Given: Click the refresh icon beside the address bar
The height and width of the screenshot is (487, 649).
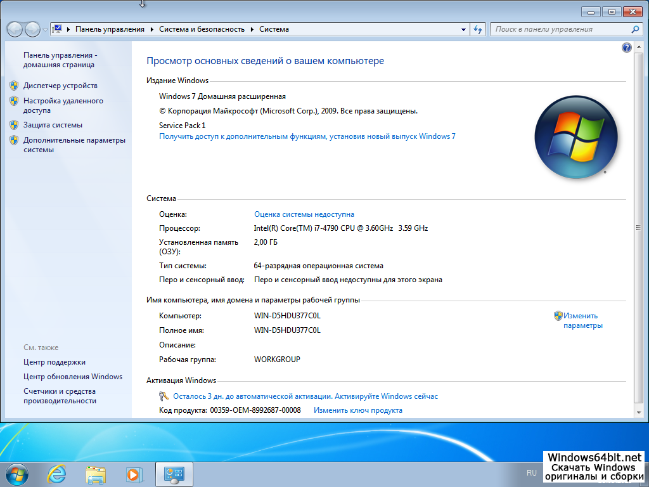Looking at the screenshot, I should pyautogui.click(x=478, y=29).
